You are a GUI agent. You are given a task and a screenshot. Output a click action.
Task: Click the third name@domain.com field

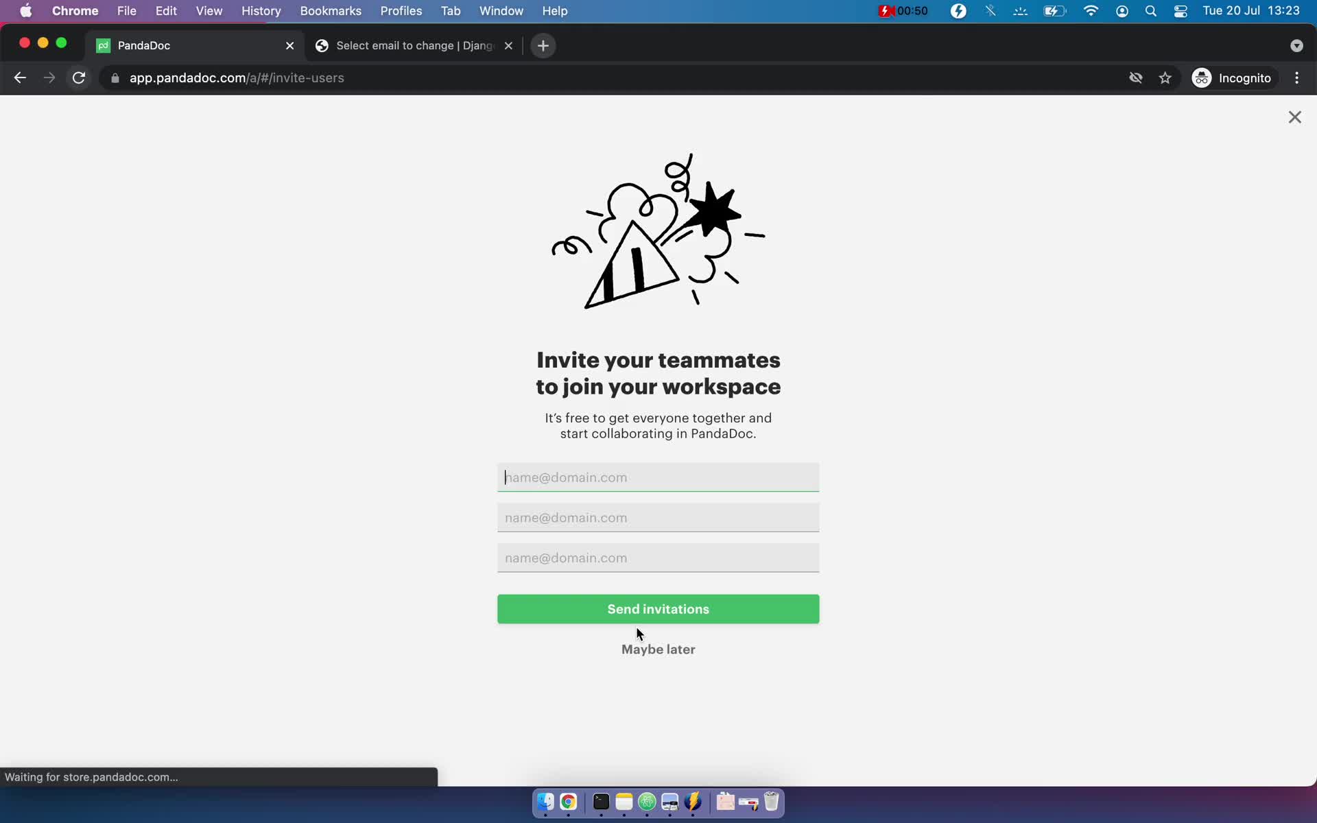pyautogui.click(x=658, y=558)
